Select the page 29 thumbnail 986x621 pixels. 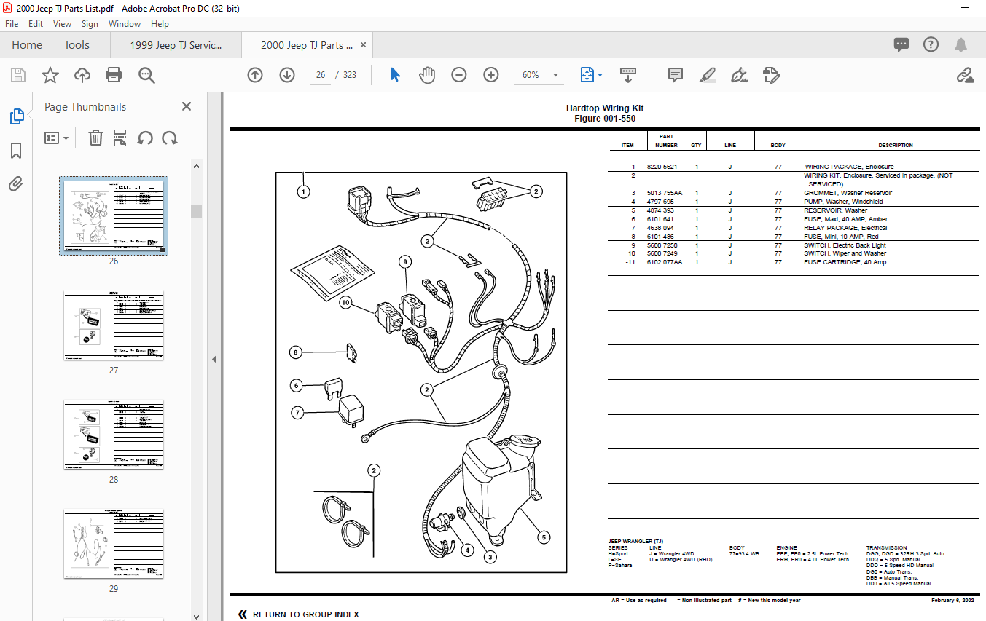[x=114, y=544]
